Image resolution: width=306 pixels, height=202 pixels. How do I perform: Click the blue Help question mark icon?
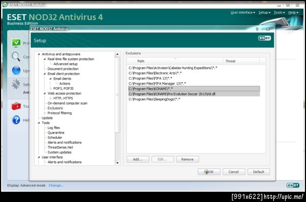(16, 120)
